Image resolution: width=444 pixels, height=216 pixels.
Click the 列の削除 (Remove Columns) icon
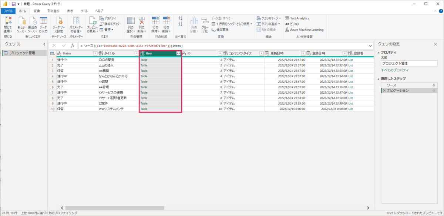click(x=142, y=20)
